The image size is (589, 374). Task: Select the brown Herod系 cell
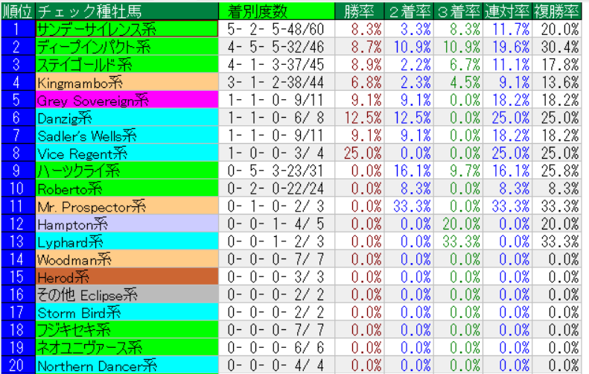(127, 276)
